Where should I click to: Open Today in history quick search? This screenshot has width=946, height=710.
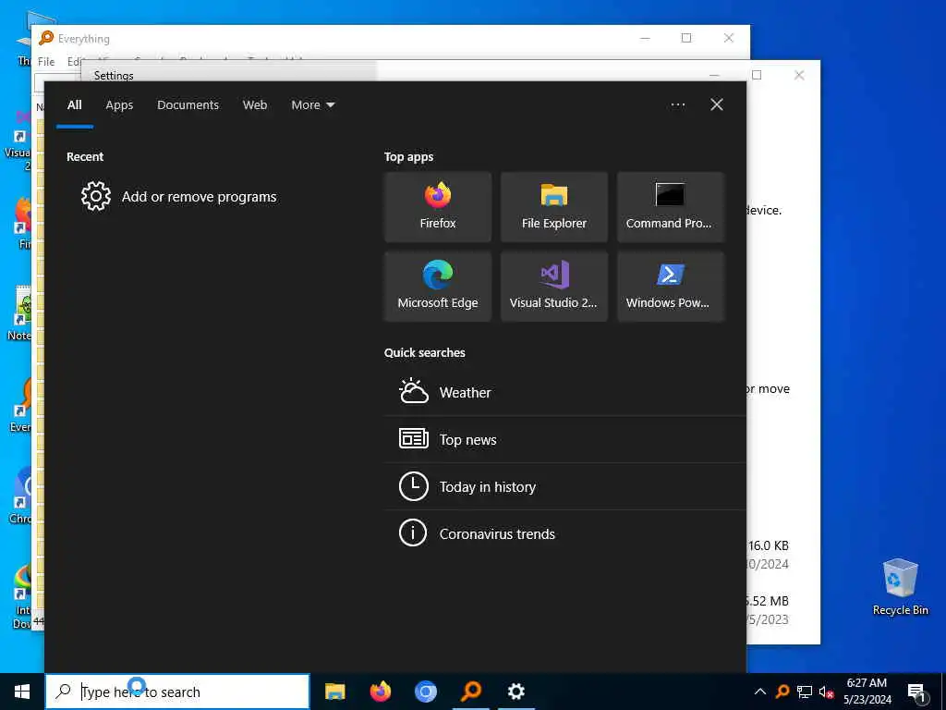point(564,486)
